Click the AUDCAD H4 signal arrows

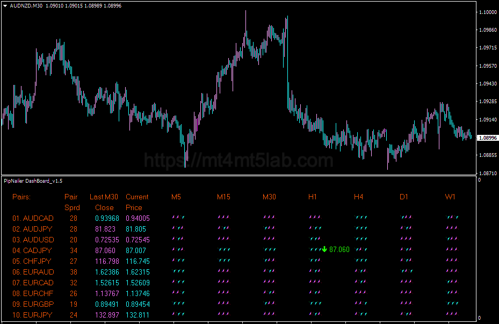[x=360, y=217]
